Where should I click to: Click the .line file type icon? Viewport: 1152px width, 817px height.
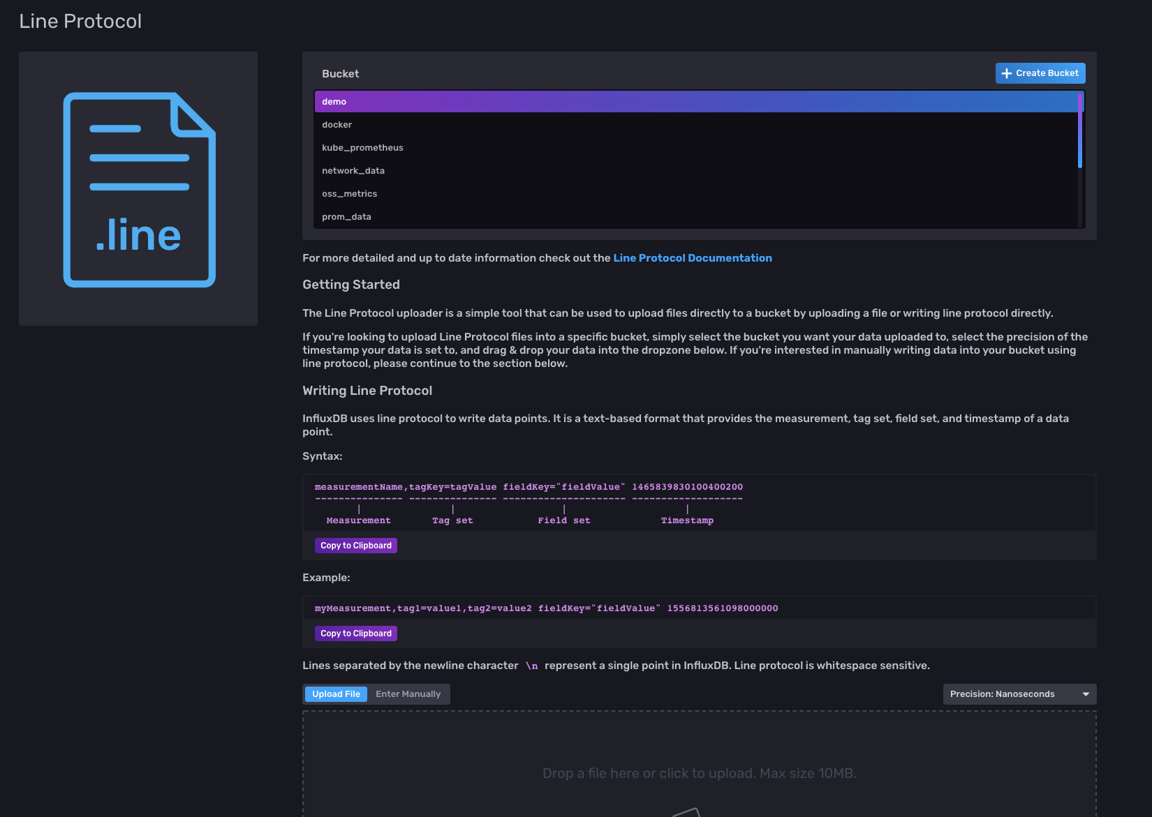pyautogui.click(x=138, y=189)
